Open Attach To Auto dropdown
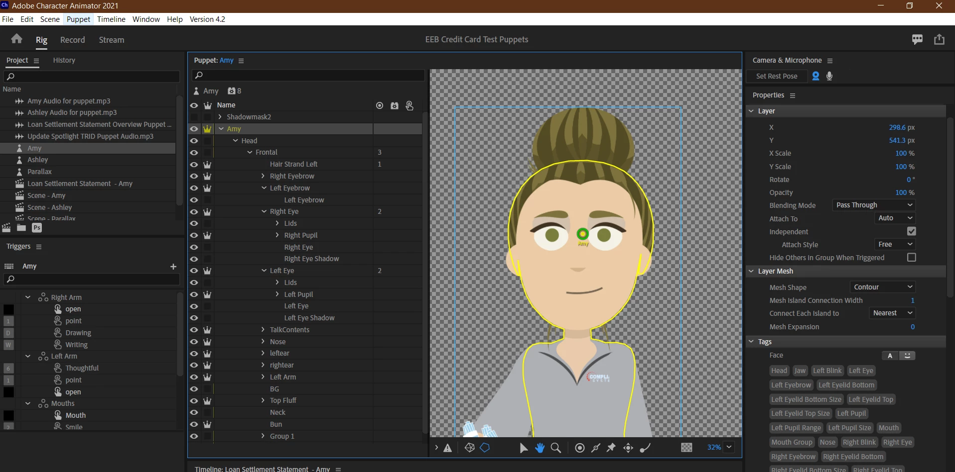Screen dimensions: 955x472 (895, 218)
